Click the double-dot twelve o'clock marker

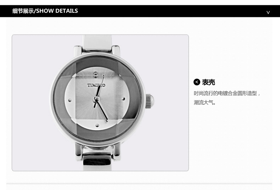(96, 75)
